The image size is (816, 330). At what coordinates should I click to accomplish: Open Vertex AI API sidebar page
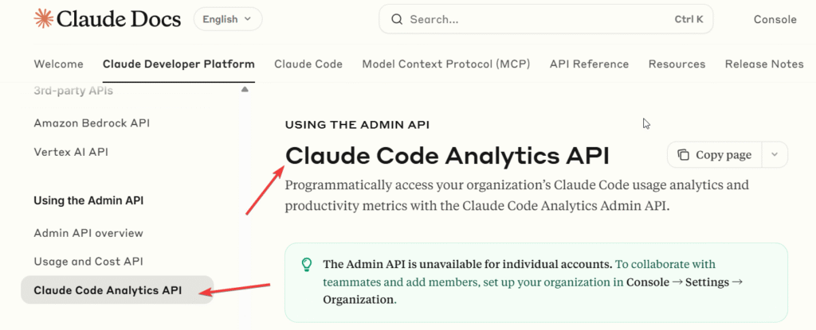tap(71, 152)
